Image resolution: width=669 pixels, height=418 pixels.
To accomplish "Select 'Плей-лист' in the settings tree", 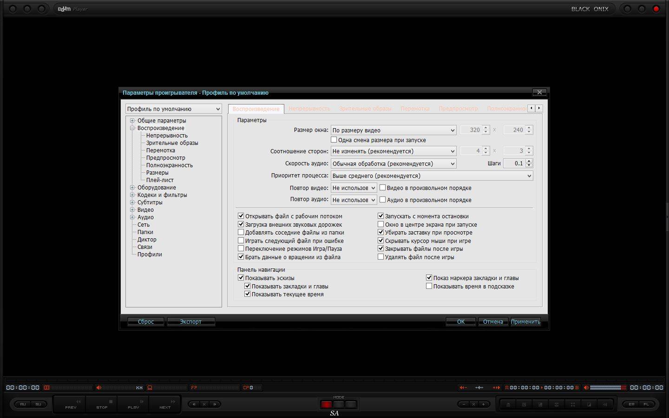I will click(160, 180).
